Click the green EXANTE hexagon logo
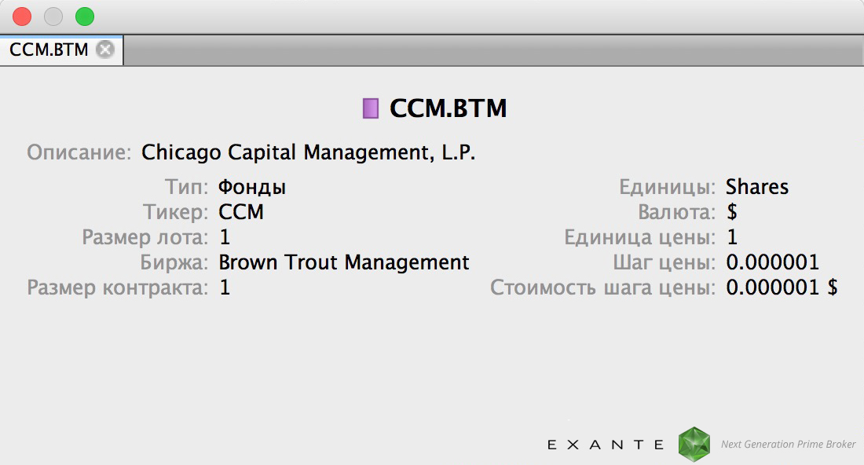The width and height of the screenshot is (864, 465). pyautogui.click(x=694, y=443)
